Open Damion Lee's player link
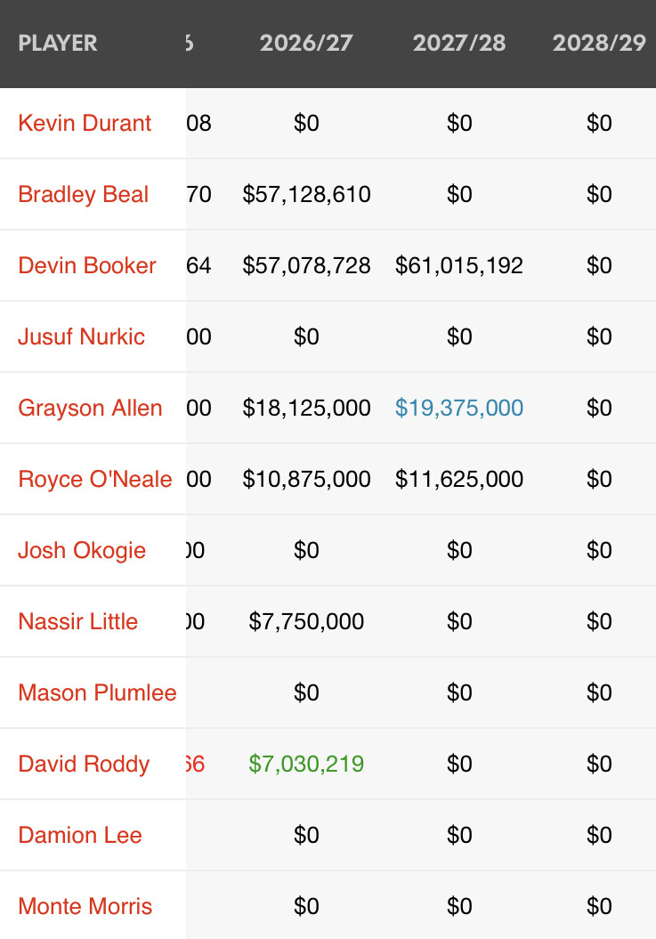The image size is (656, 939). click(x=80, y=835)
